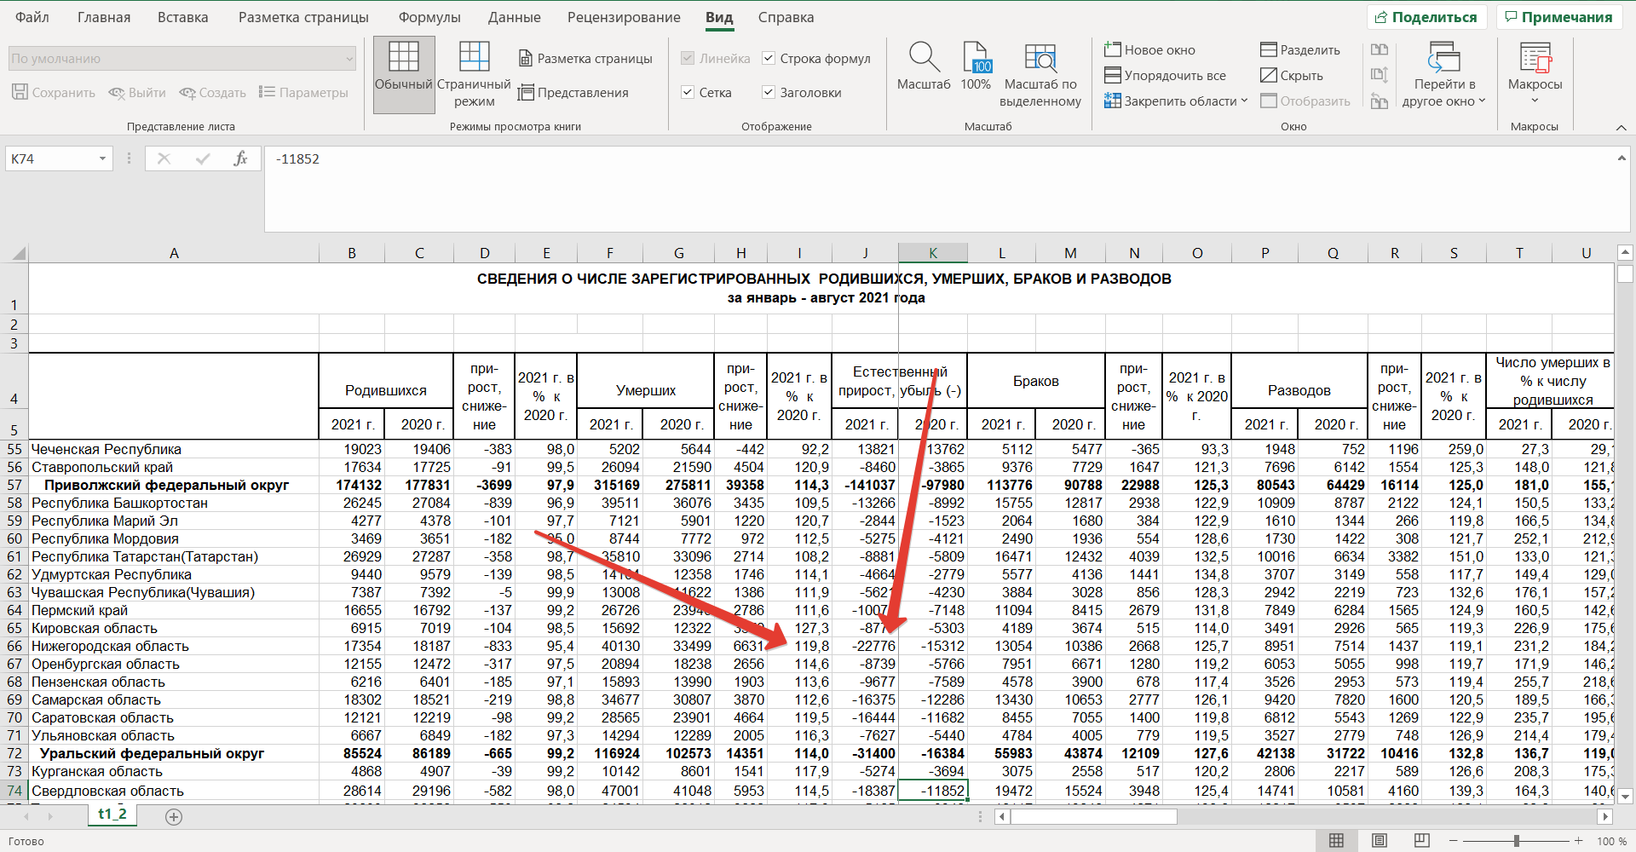1636x852 pixels.
Task: Collapse the ribbon with the chevron
Action: (x=1621, y=127)
